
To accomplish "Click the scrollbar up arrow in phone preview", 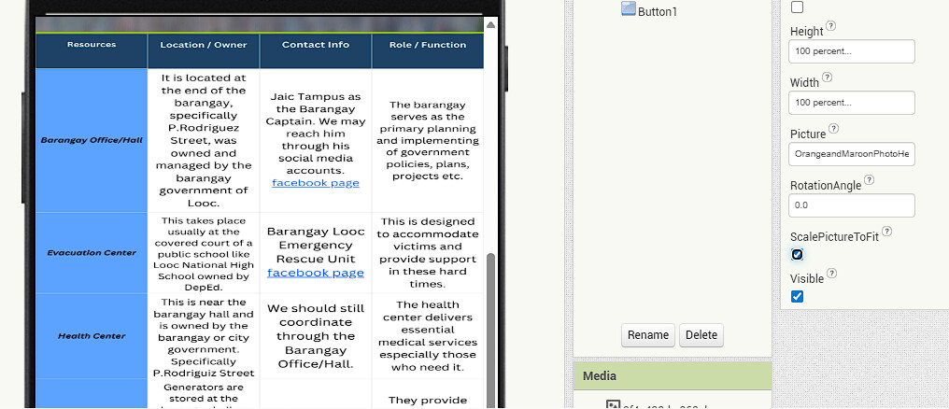I will 490,25.
